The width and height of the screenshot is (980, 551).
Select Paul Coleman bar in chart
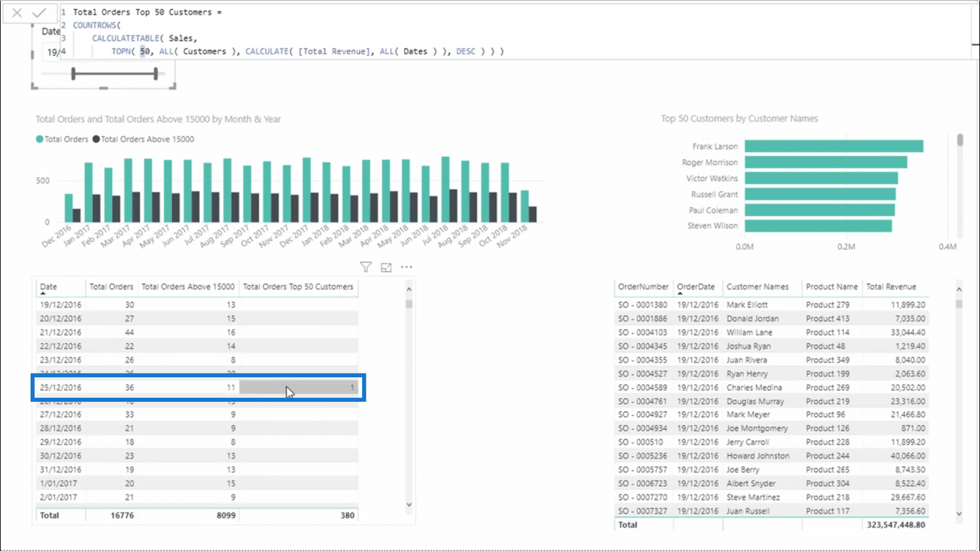pos(820,210)
